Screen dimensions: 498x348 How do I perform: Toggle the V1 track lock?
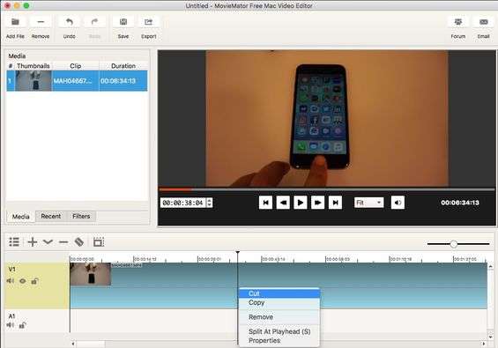(34, 281)
